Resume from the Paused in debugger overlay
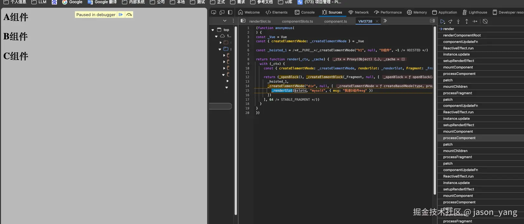The width and height of the screenshot is (524, 224). click(121, 15)
